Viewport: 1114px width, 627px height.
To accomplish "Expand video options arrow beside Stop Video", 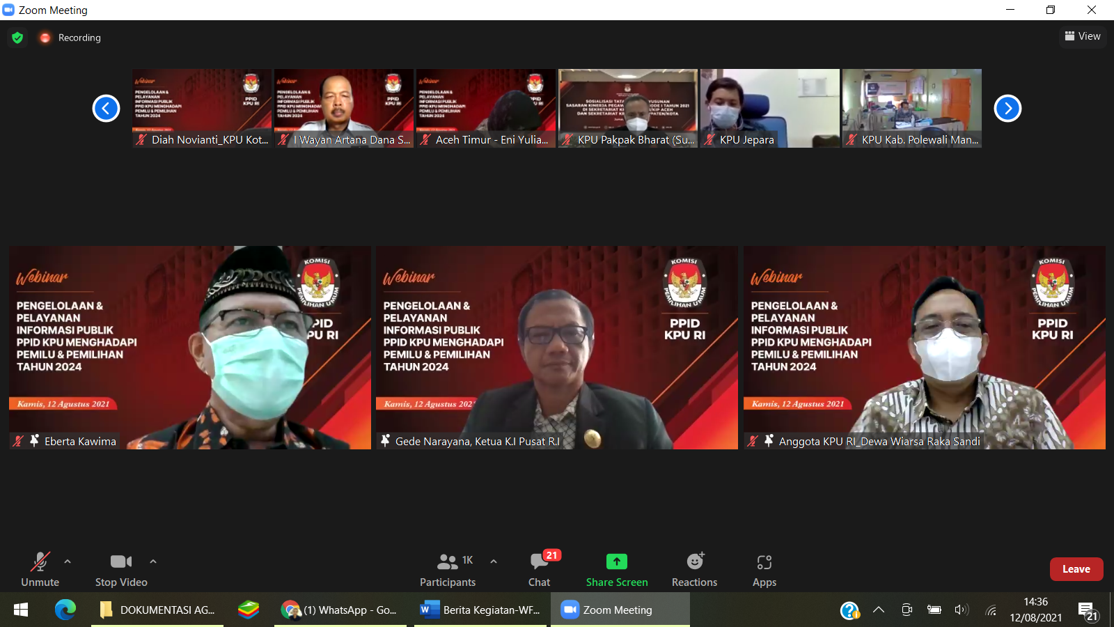I will click(x=153, y=561).
